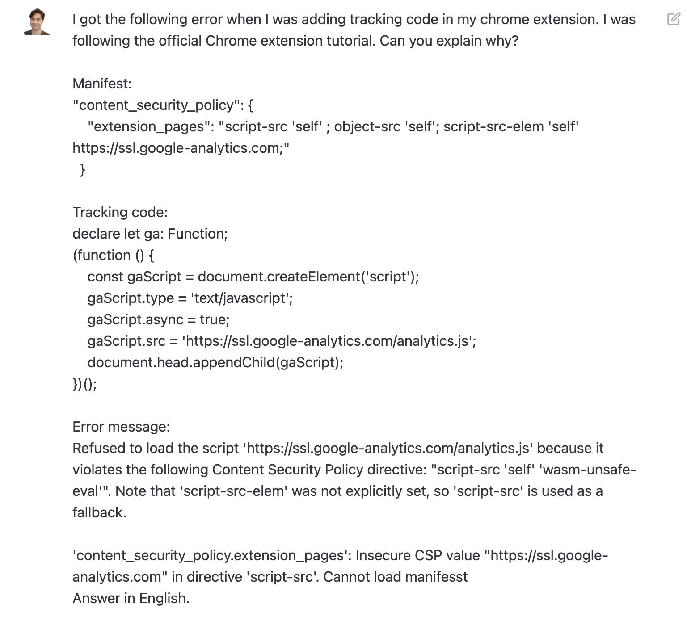Click the 'Manifest:' heading text
691x621 pixels.
tap(102, 84)
